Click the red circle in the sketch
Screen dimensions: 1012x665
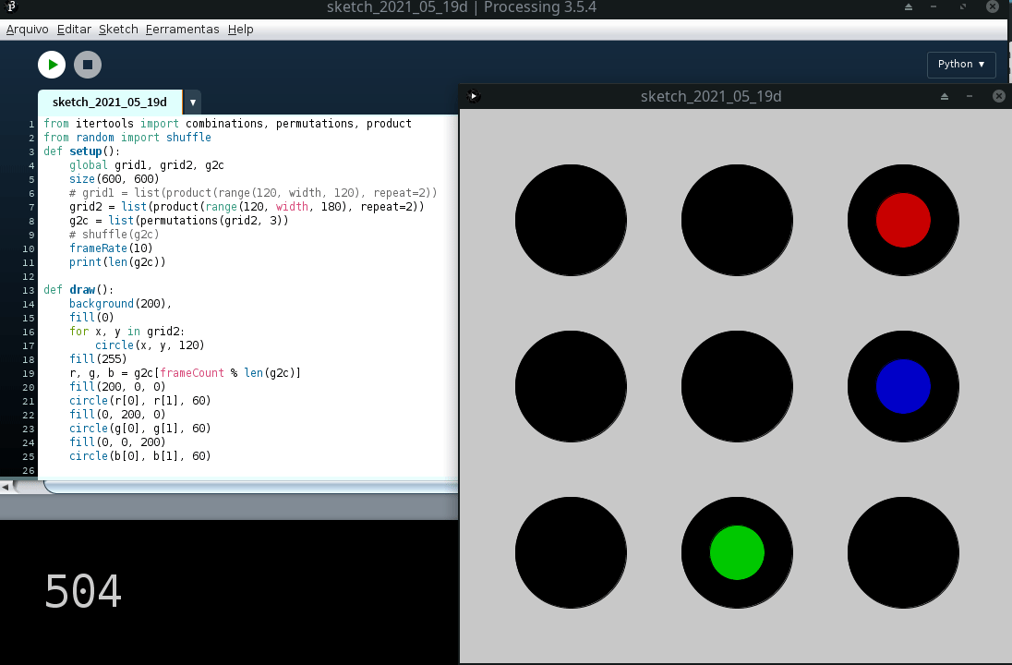[x=903, y=220]
